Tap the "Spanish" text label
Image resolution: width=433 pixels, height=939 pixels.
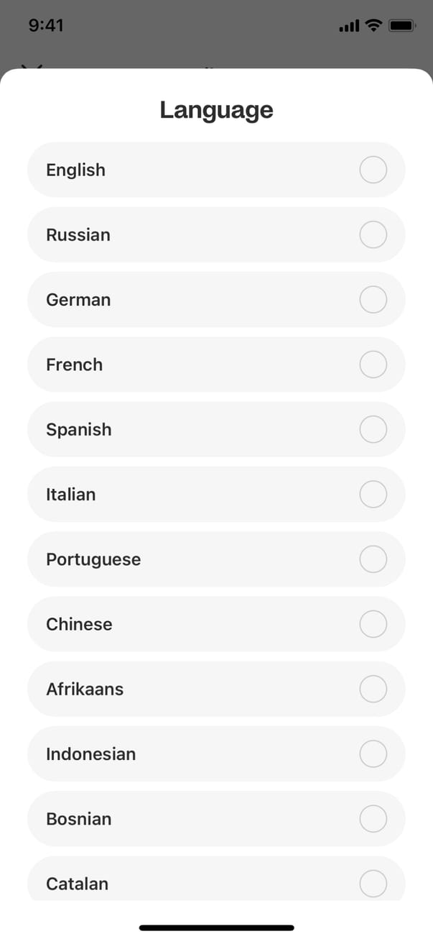click(79, 429)
